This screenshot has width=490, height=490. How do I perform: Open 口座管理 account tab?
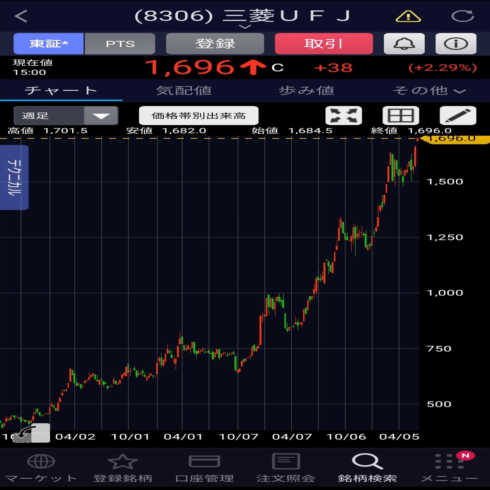[204, 468]
